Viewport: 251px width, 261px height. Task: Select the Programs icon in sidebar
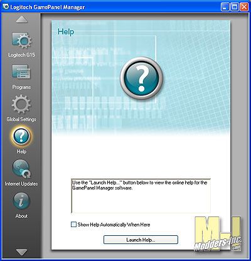click(21, 72)
